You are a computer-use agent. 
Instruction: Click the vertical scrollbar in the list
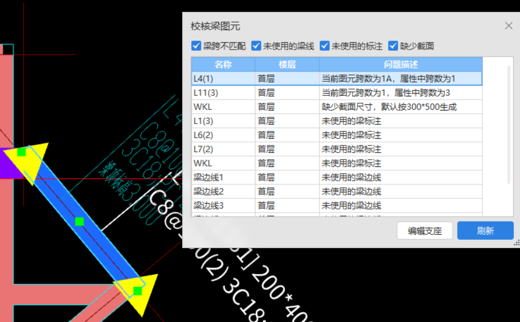coord(509,125)
